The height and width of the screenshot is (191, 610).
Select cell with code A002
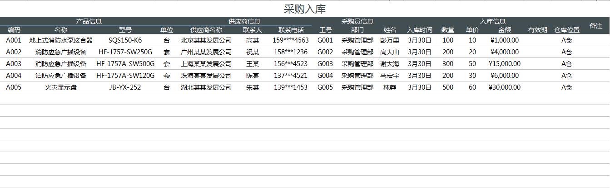tap(14, 52)
